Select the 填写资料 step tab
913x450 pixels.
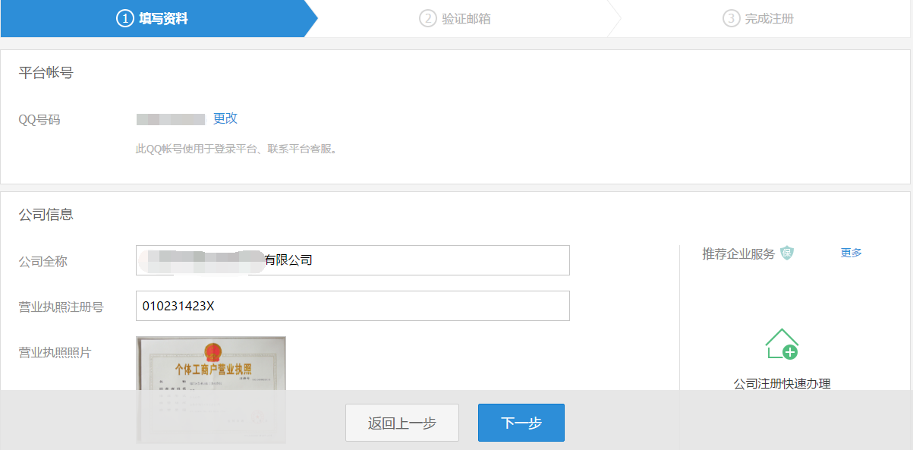163,18
